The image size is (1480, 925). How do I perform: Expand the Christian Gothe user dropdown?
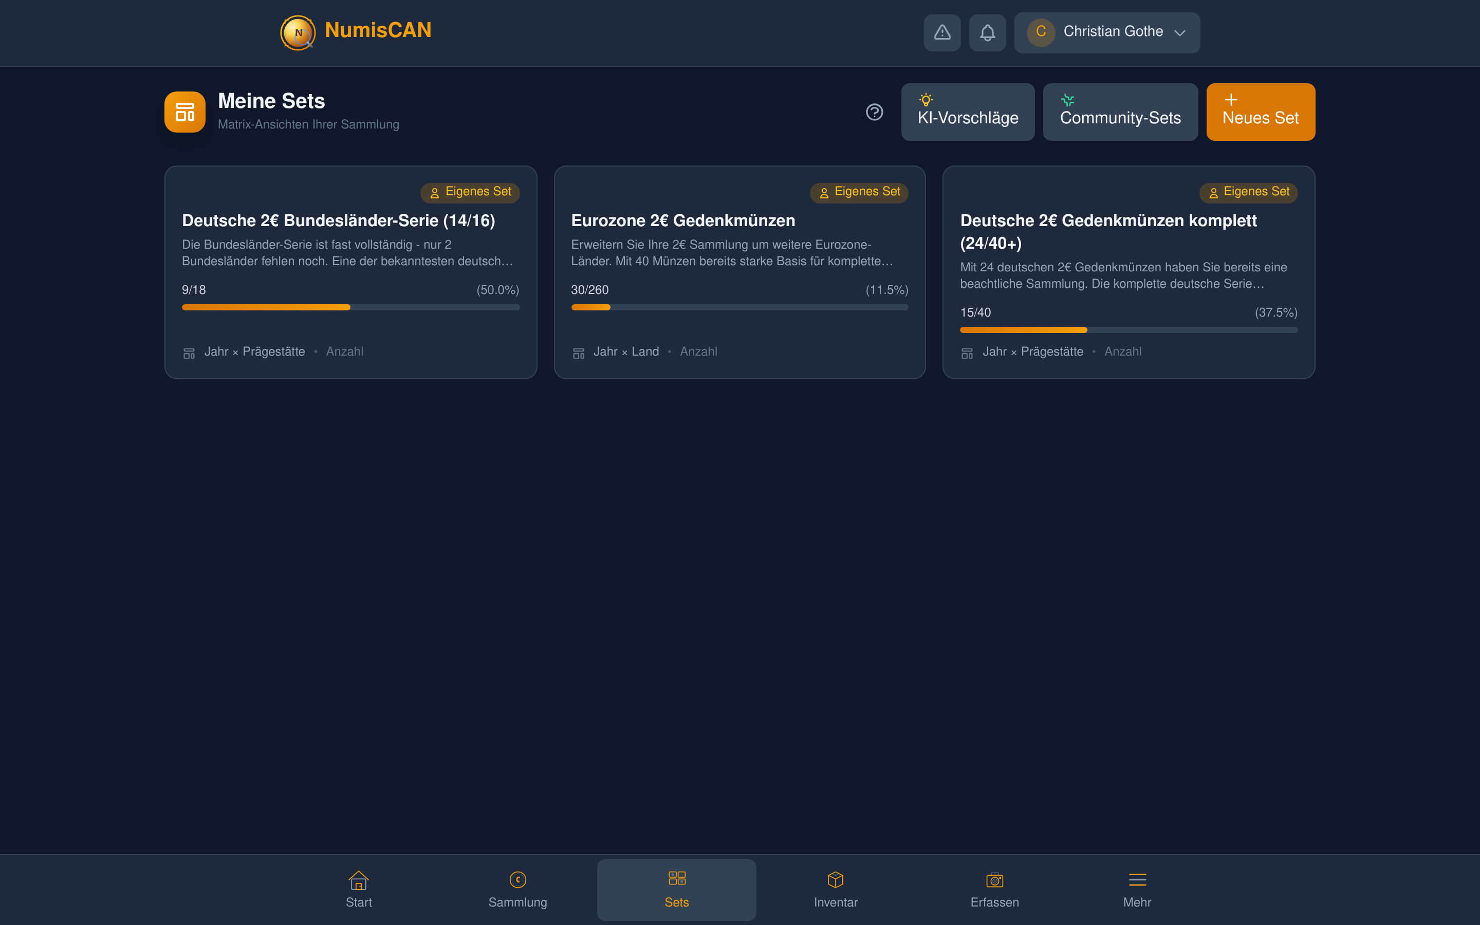tap(1107, 32)
